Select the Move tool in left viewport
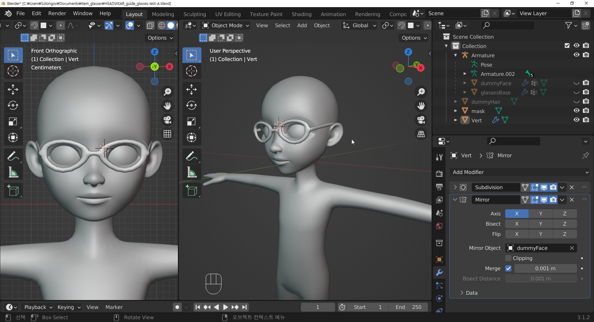Screen dimensions: 594x322 pyautogui.click(x=13, y=90)
